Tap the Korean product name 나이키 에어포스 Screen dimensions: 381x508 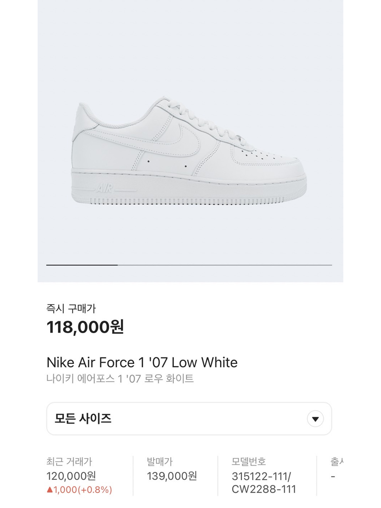(120, 379)
